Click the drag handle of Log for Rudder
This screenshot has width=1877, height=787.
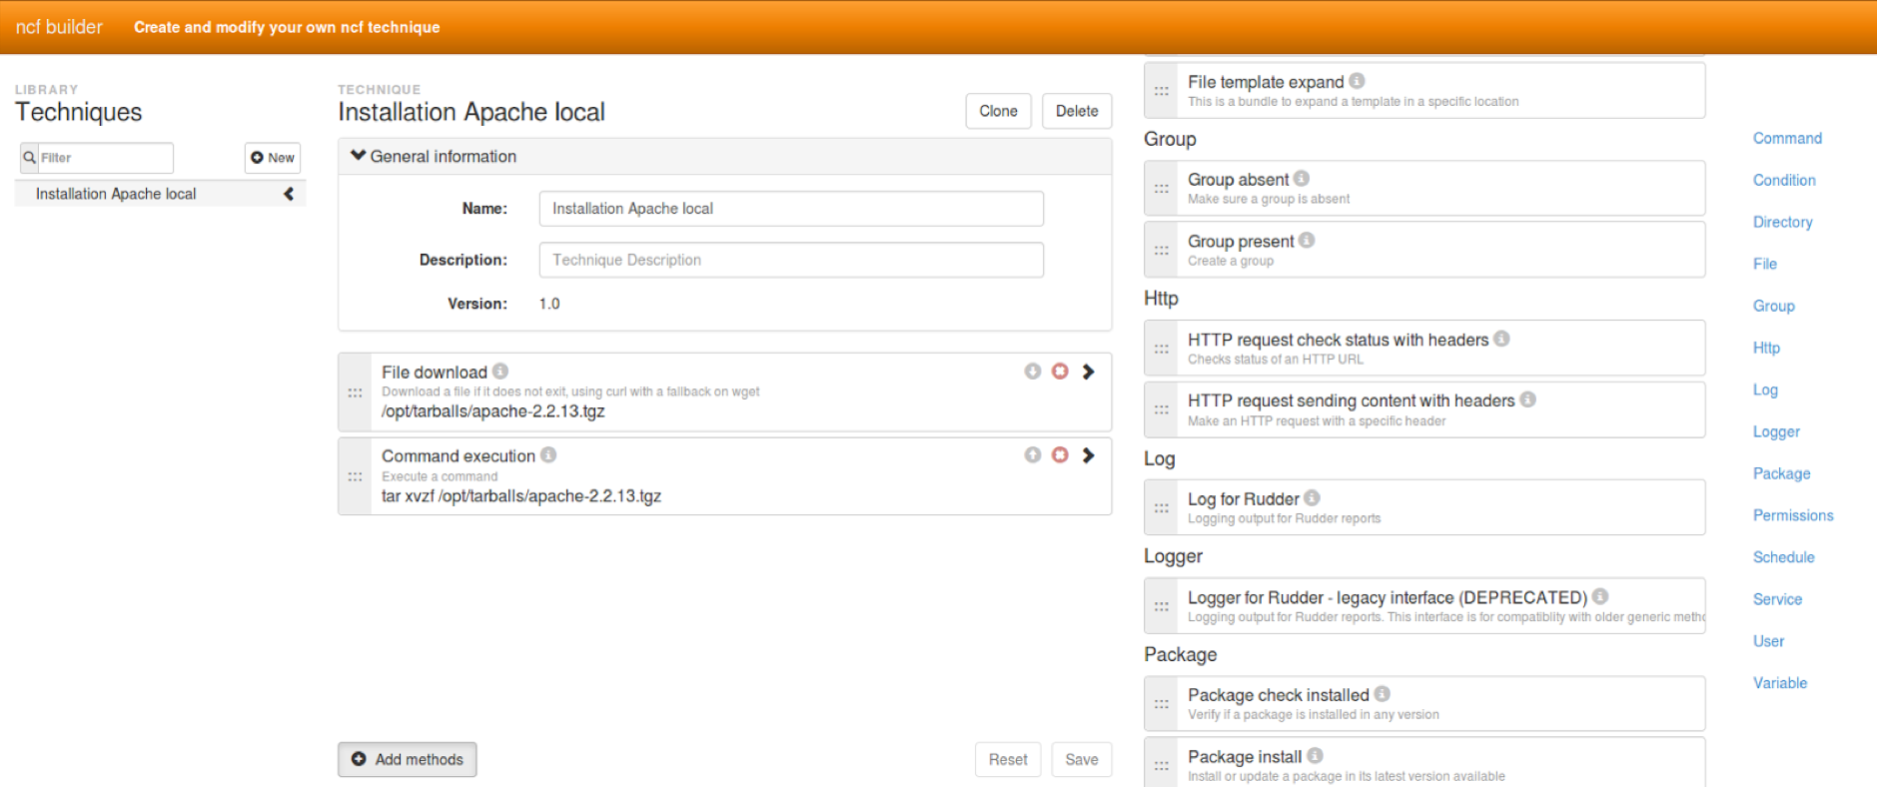(1161, 507)
